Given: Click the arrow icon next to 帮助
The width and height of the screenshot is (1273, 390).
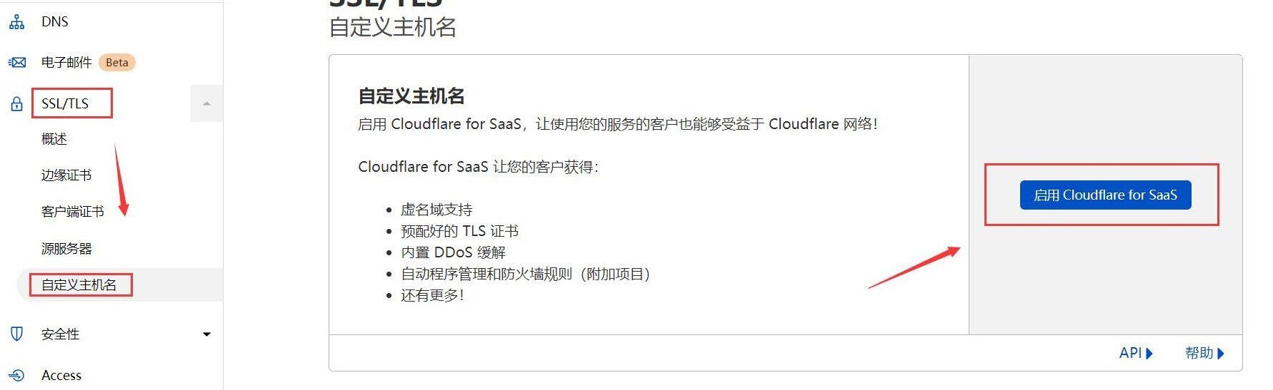Looking at the screenshot, I should (x=1221, y=354).
